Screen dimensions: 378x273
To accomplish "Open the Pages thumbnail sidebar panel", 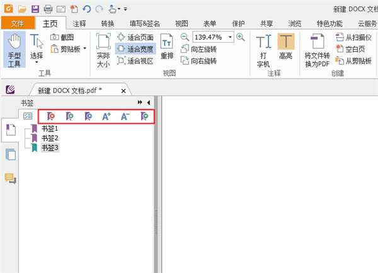I will click(x=11, y=155).
